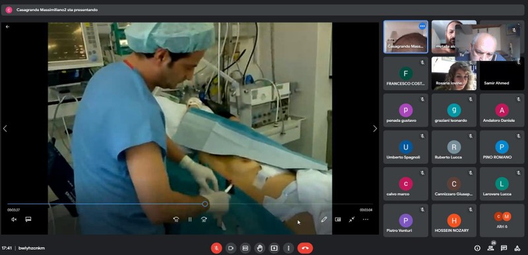Viewport: 528px width, 255px height.
Task: Expand the Altri 6 remaining participants tile
Action: [x=502, y=220]
